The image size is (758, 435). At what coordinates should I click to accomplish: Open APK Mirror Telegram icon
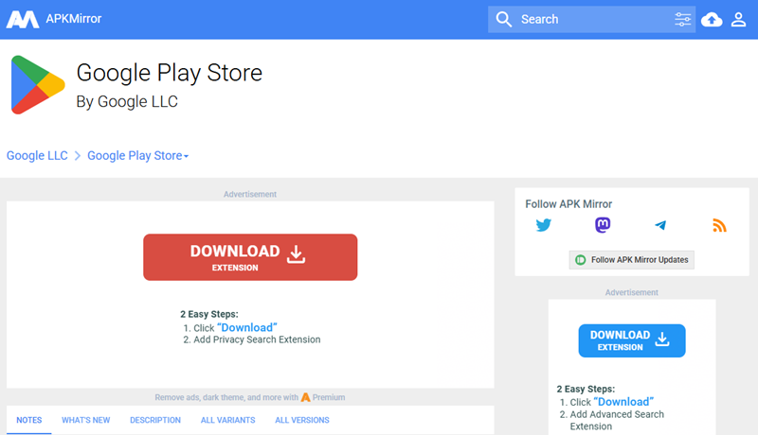coord(660,225)
